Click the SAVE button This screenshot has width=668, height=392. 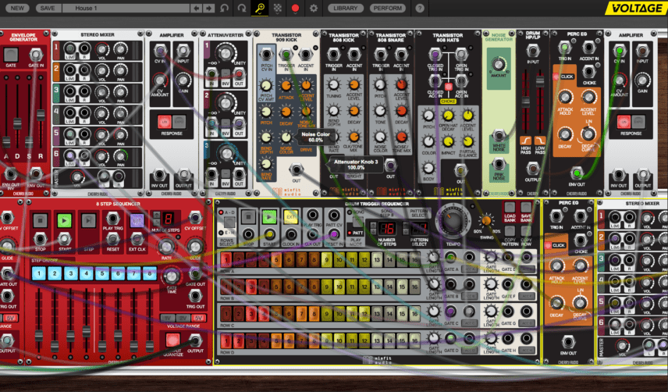tap(48, 8)
